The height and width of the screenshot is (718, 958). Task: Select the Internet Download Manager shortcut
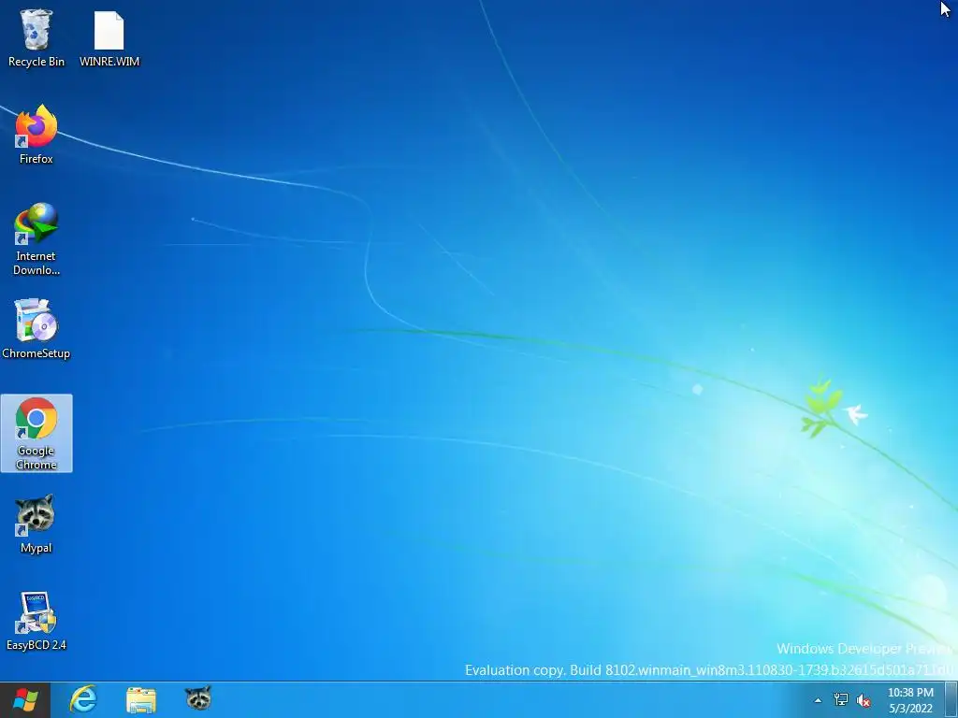(x=36, y=239)
